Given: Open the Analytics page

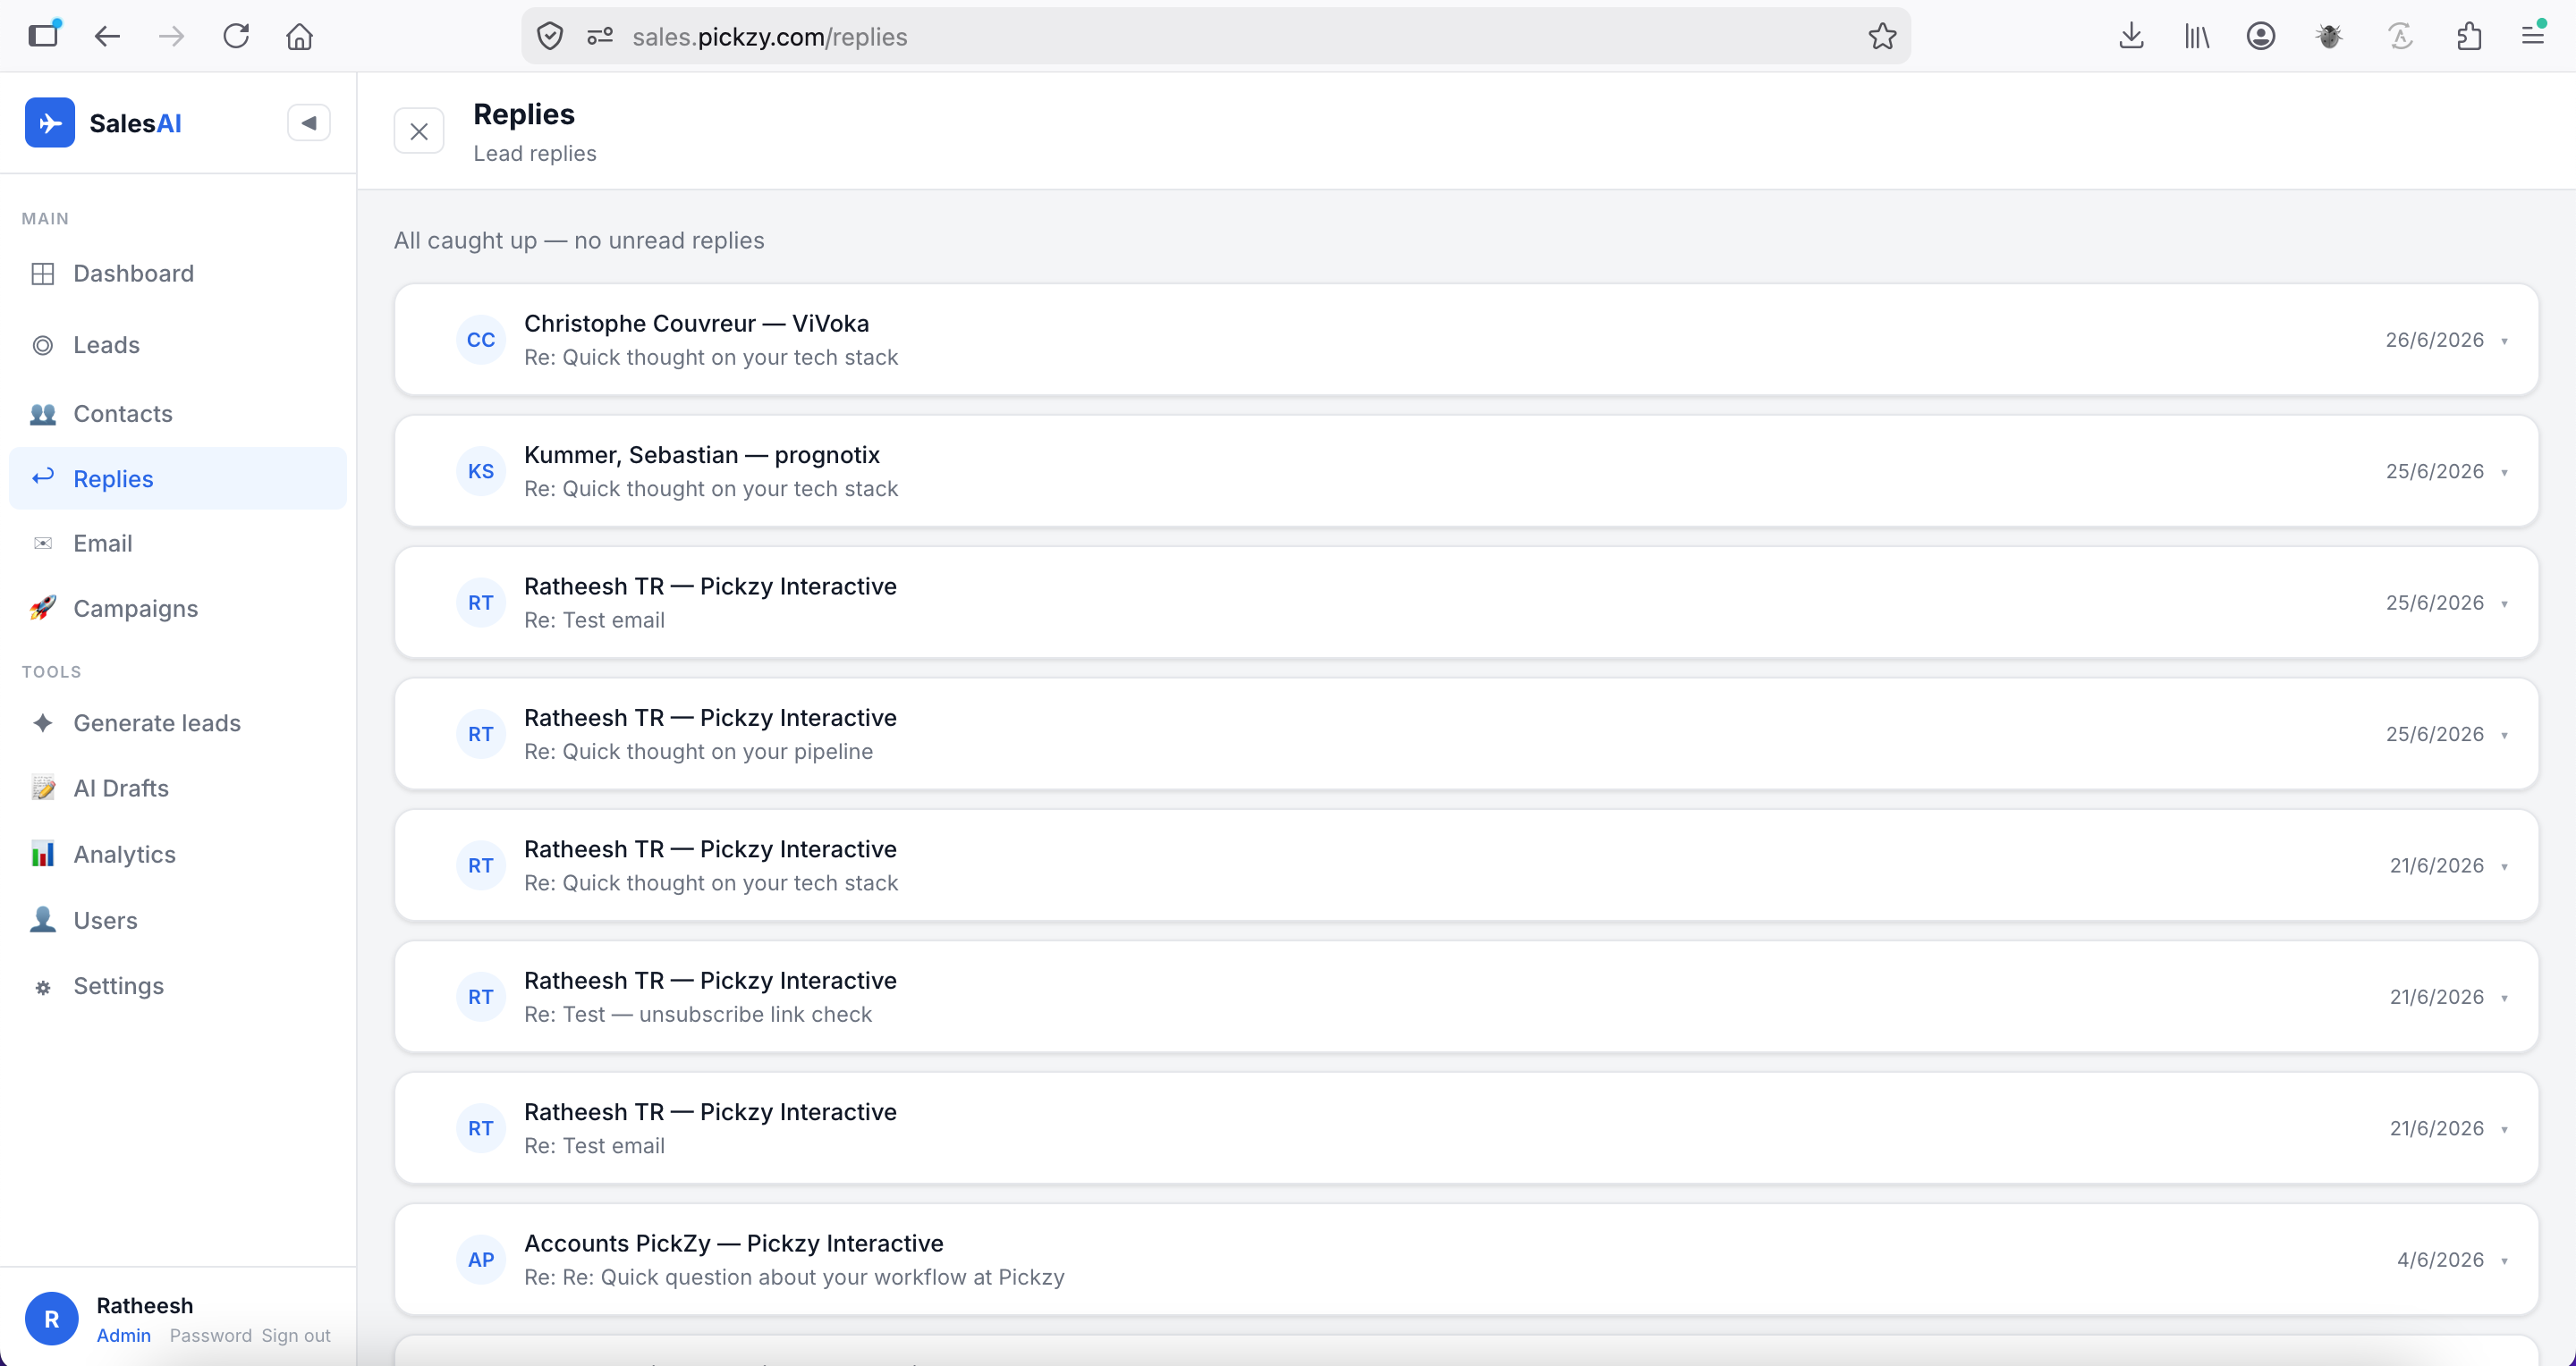Looking at the screenshot, I should [178, 855].
